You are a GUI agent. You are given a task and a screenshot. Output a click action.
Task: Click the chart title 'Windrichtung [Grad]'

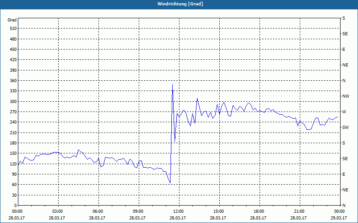point(180,4)
